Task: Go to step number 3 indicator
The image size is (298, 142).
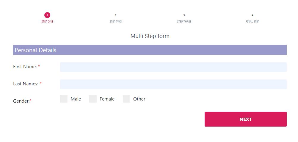Action: pos(184,15)
